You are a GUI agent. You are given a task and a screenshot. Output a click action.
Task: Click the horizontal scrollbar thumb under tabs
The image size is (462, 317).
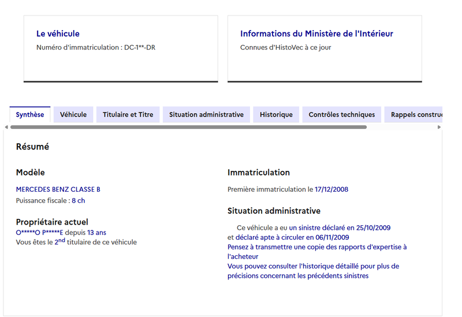tap(189, 127)
